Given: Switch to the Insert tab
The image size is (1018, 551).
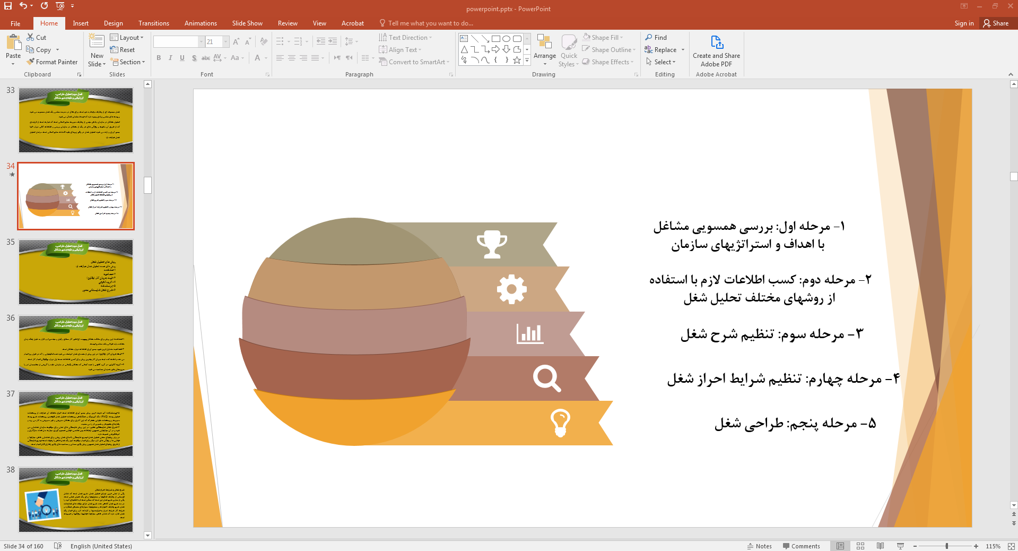Looking at the screenshot, I should point(81,23).
